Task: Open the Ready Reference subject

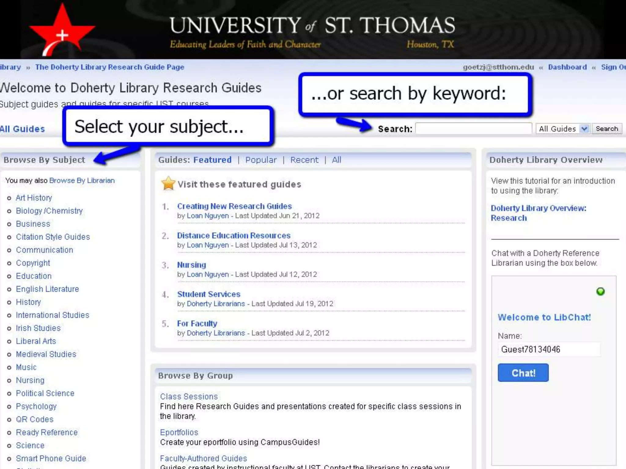Action: point(47,432)
